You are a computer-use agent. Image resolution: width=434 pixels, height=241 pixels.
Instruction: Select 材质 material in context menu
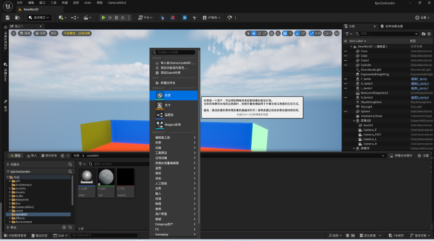(x=174, y=95)
